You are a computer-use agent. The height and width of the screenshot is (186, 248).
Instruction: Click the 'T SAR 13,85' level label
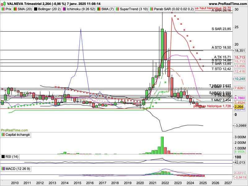click(x=221, y=64)
